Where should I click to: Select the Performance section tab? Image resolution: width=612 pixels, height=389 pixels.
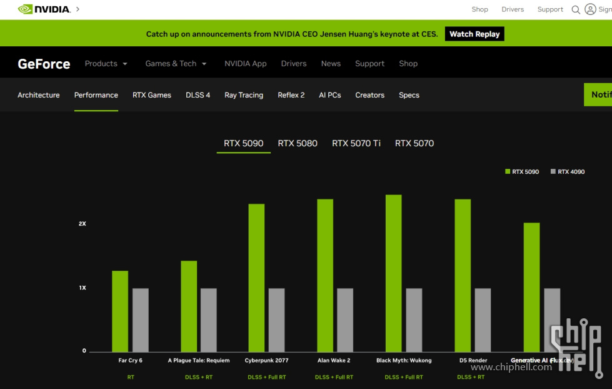(96, 95)
